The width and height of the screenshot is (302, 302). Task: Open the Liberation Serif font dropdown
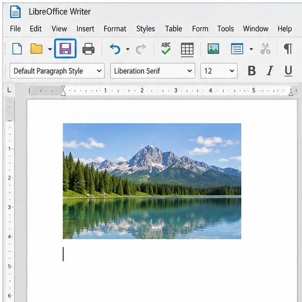[x=153, y=71]
